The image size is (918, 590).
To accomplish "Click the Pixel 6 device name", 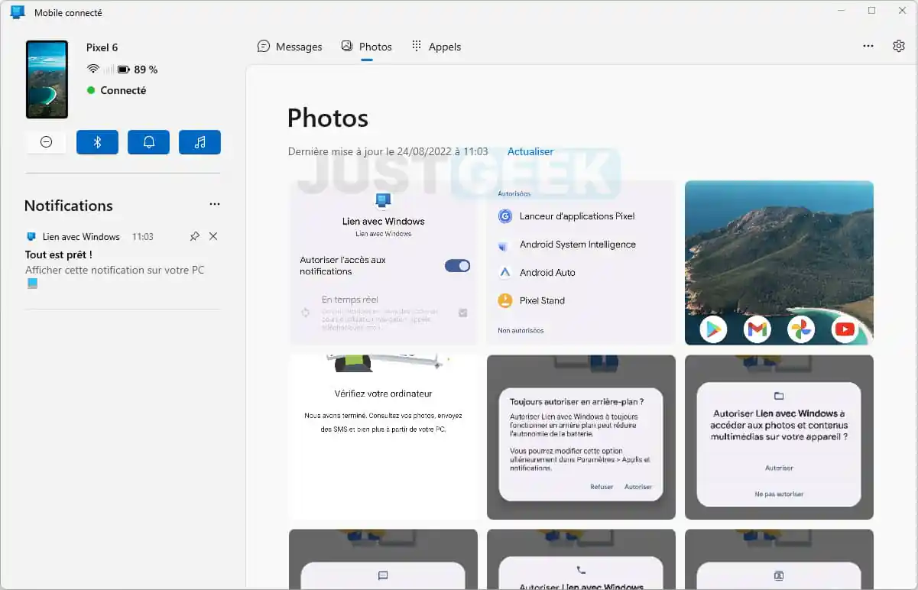I will (x=102, y=47).
